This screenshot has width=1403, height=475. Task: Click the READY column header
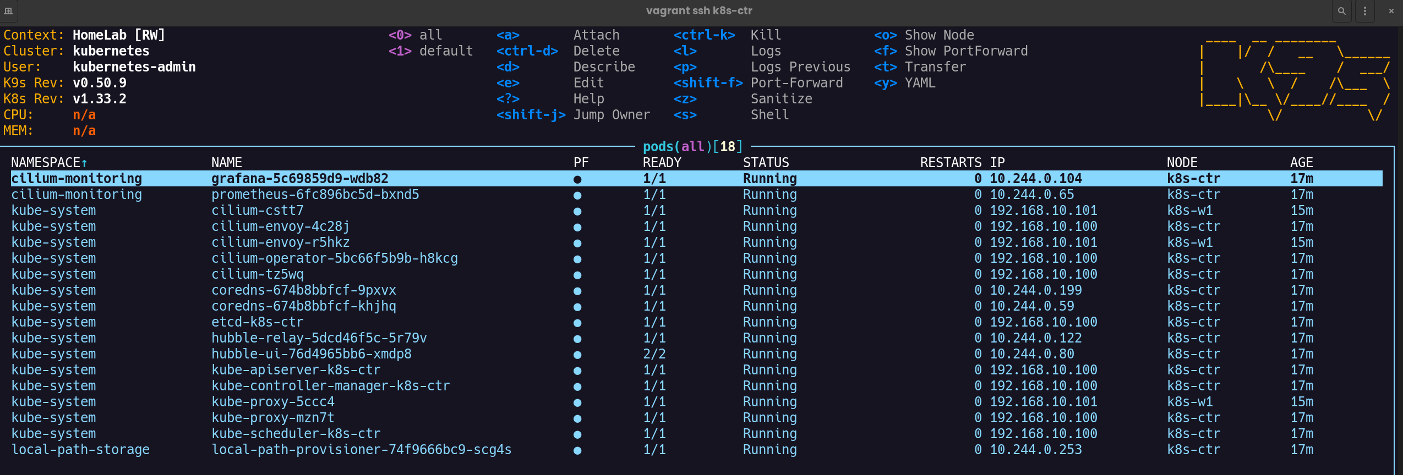coord(662,163)
